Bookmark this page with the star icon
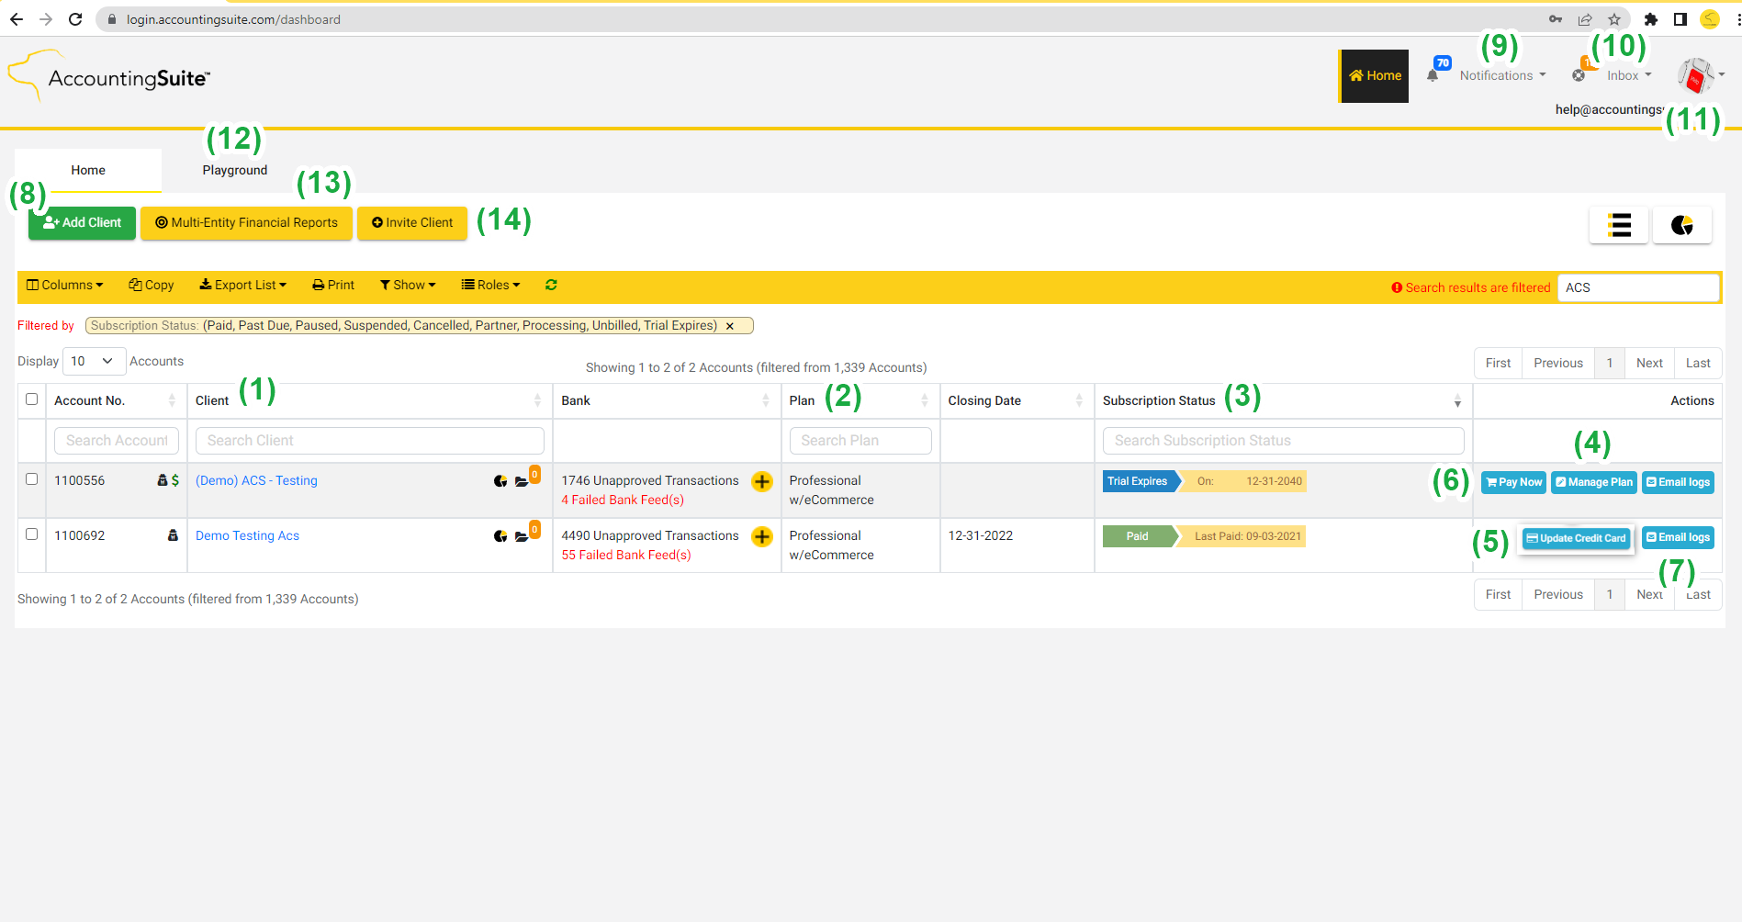 coord(1614,19)
